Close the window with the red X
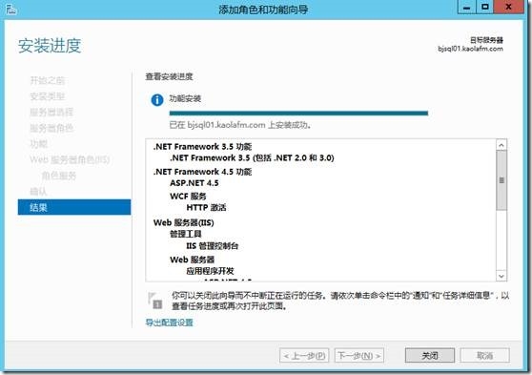532x375 pixels. [x=508, y=7]
